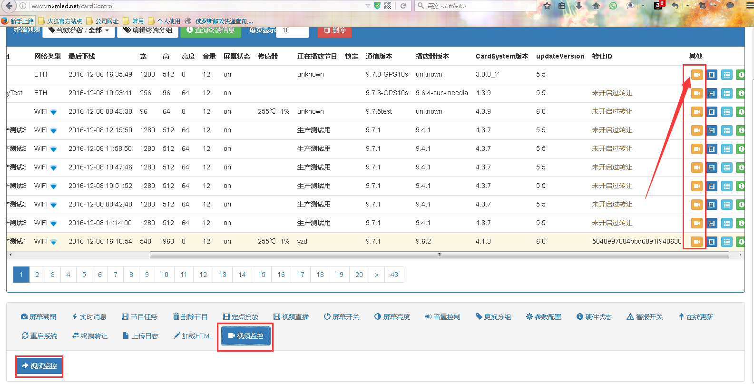Open the browser downloads arrow icon
Viewport: 754px width, 384px height.
tap(579, 6)
